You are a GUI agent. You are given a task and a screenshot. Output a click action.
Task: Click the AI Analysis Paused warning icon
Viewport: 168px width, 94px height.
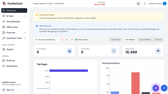37,15
